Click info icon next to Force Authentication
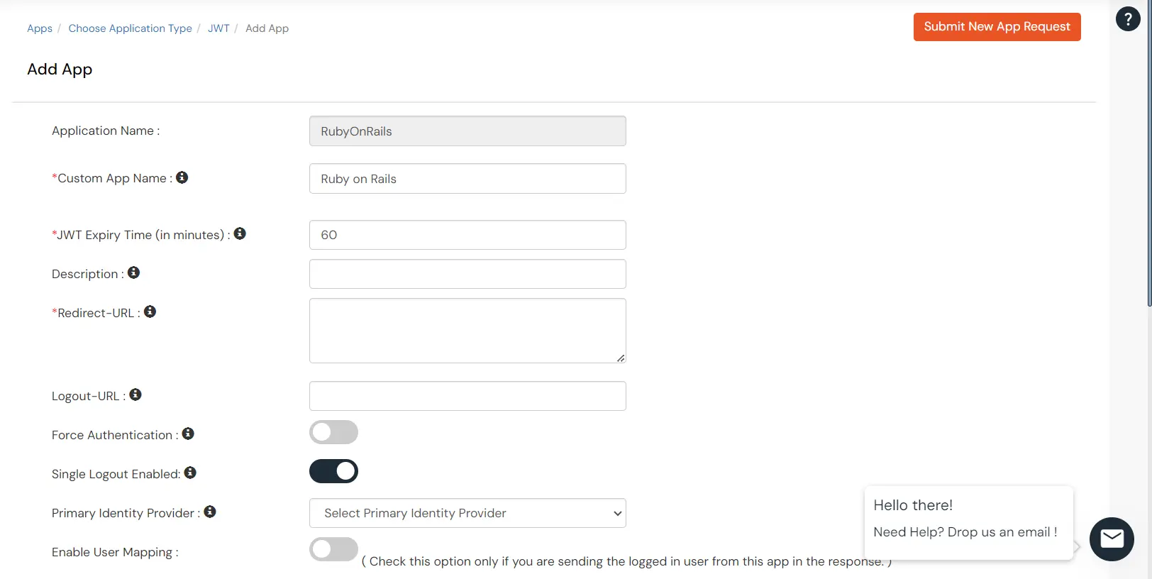Viewport: 1152px width, 579px height. (x=188, y=434)
